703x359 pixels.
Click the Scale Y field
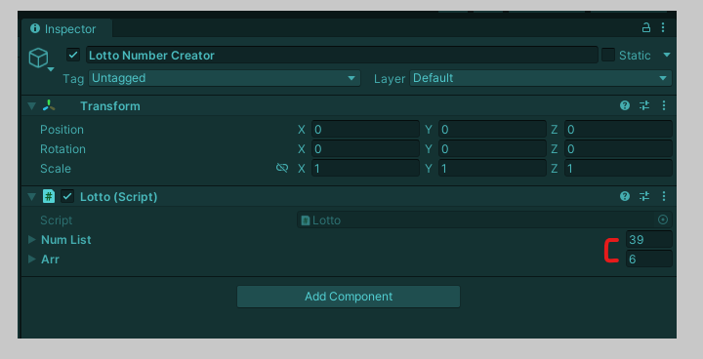coord(492,169)
